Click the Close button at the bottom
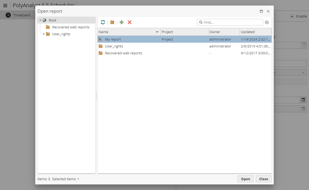This screenshot has height=190, width=309. click(263, 179)
